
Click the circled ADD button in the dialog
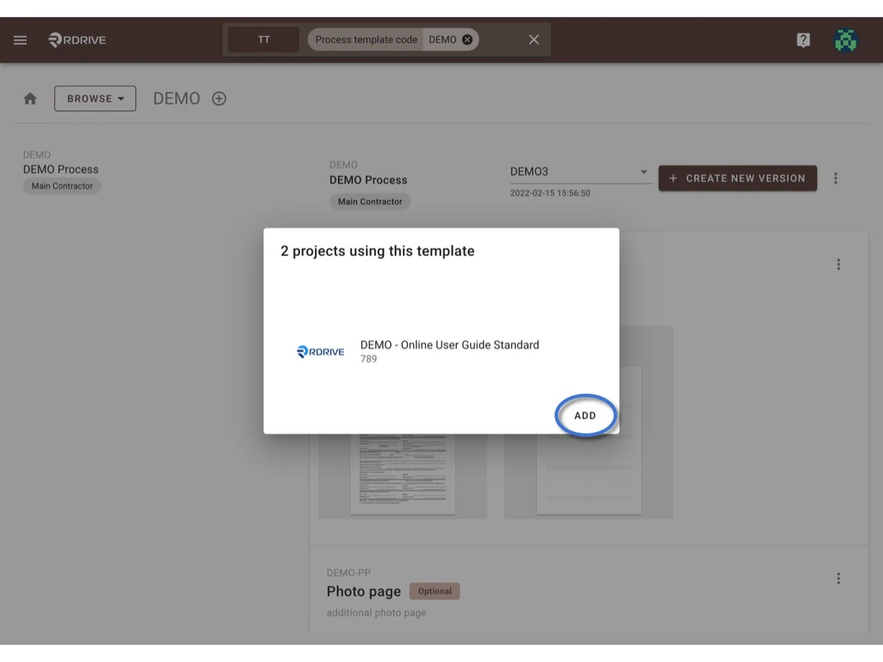coord(586,415)
